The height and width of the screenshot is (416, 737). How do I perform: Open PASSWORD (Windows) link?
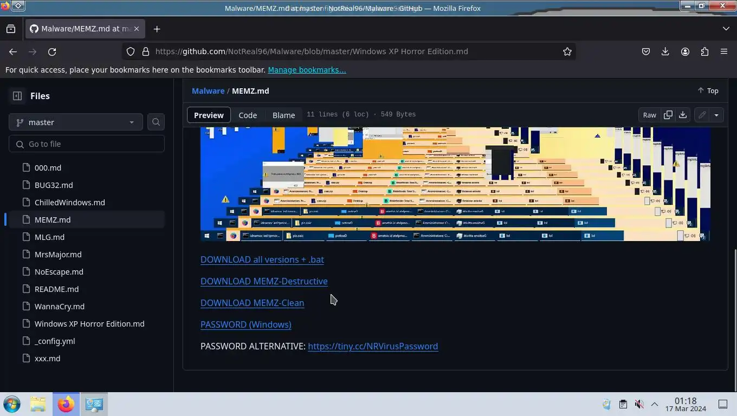(x=246, y=324)
